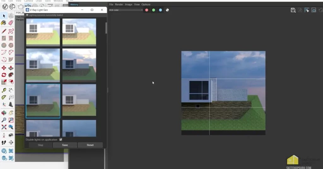Open the frame buffer File menu
The width and height of the screenshot is (323, 169).
point(111,4)
